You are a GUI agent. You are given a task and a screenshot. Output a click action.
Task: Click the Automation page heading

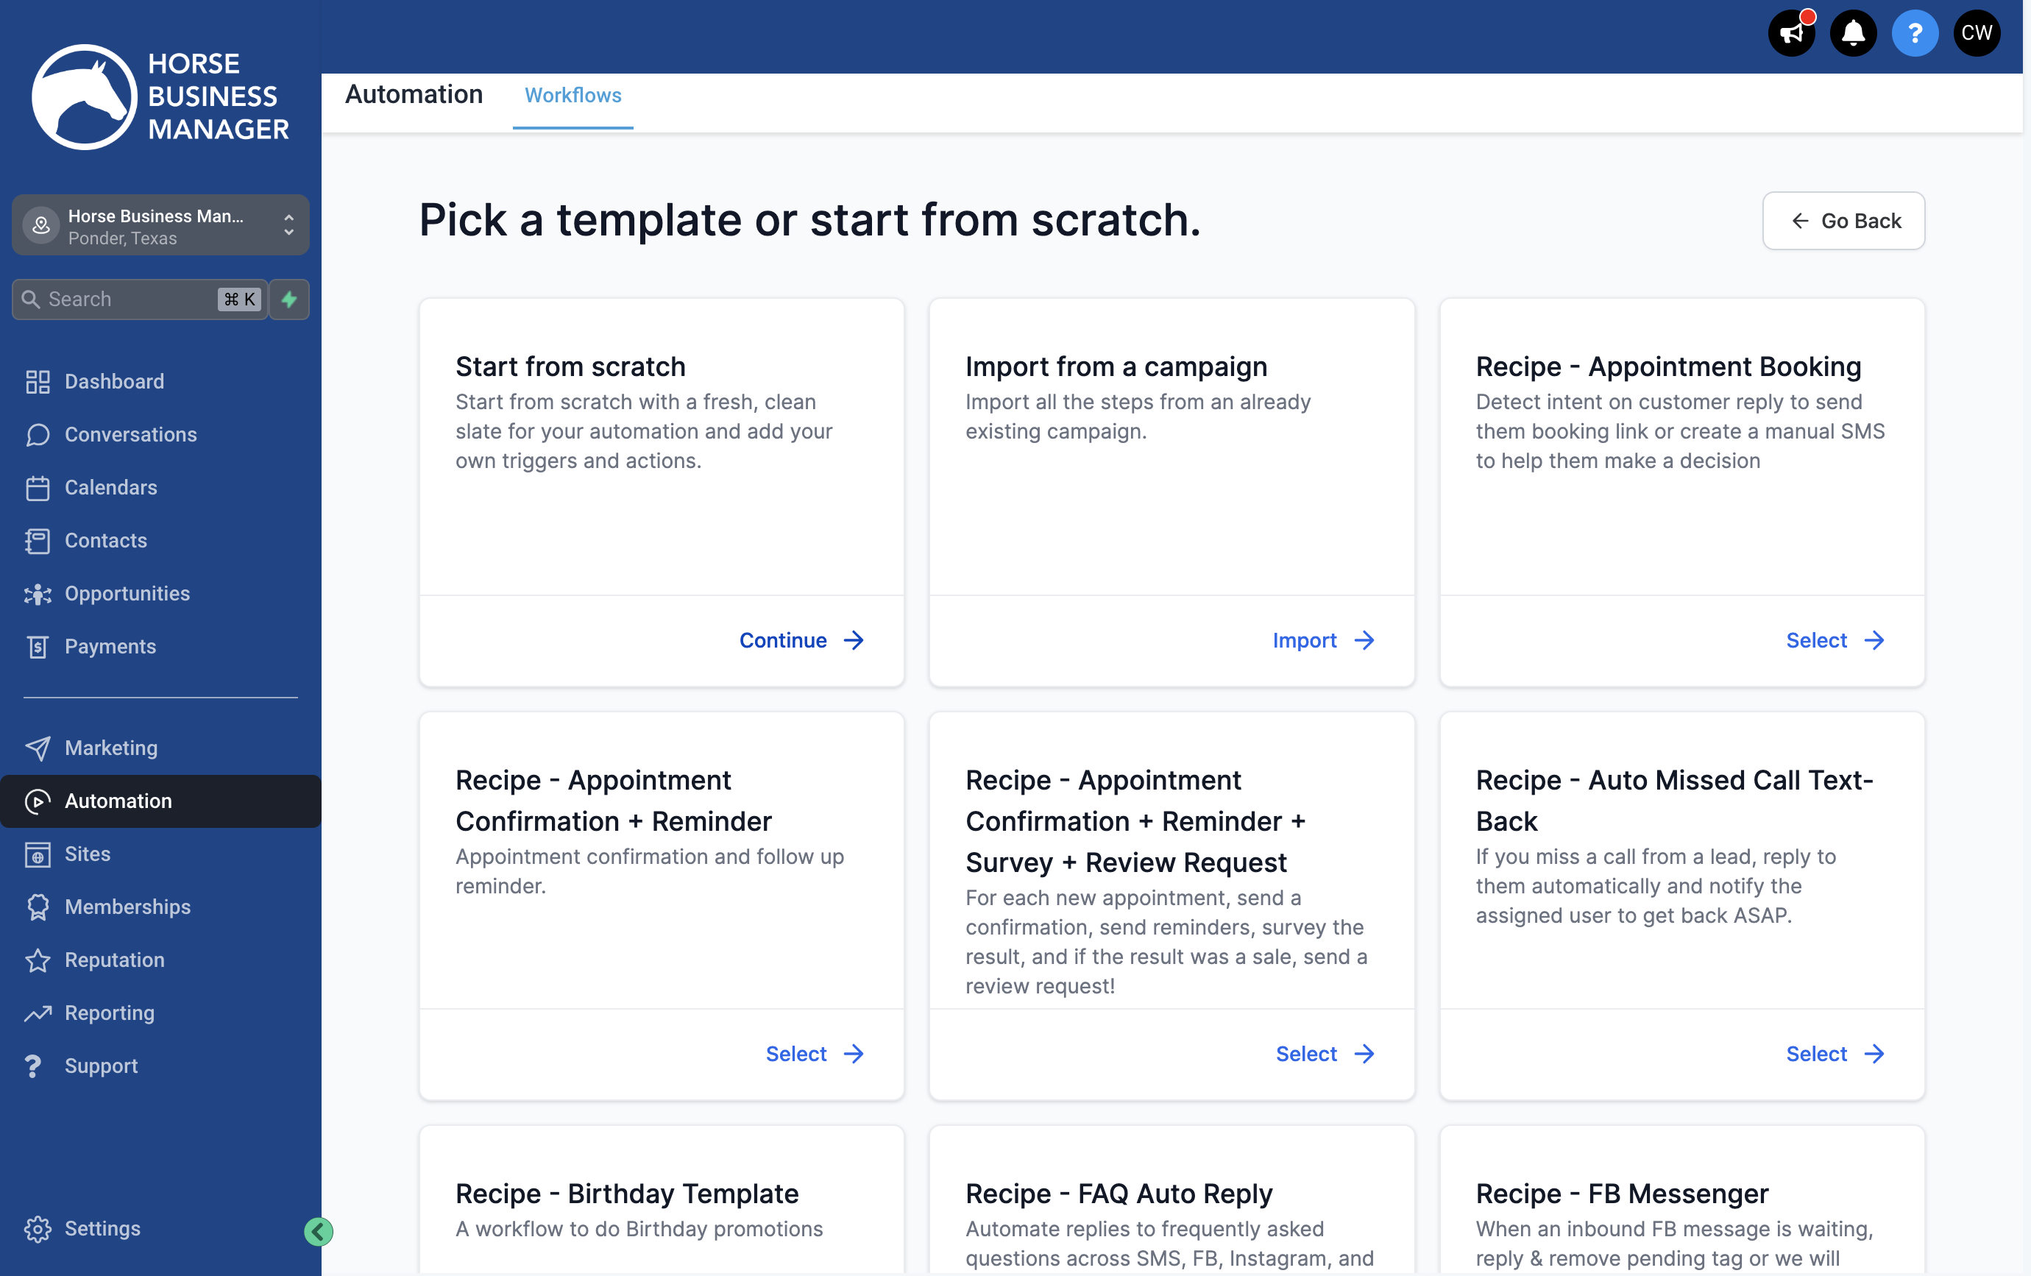(414, 94)
